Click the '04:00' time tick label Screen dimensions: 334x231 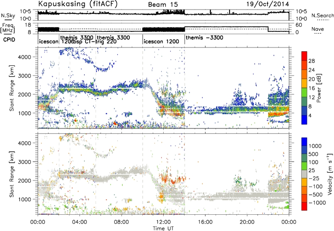tap(80, 222)
